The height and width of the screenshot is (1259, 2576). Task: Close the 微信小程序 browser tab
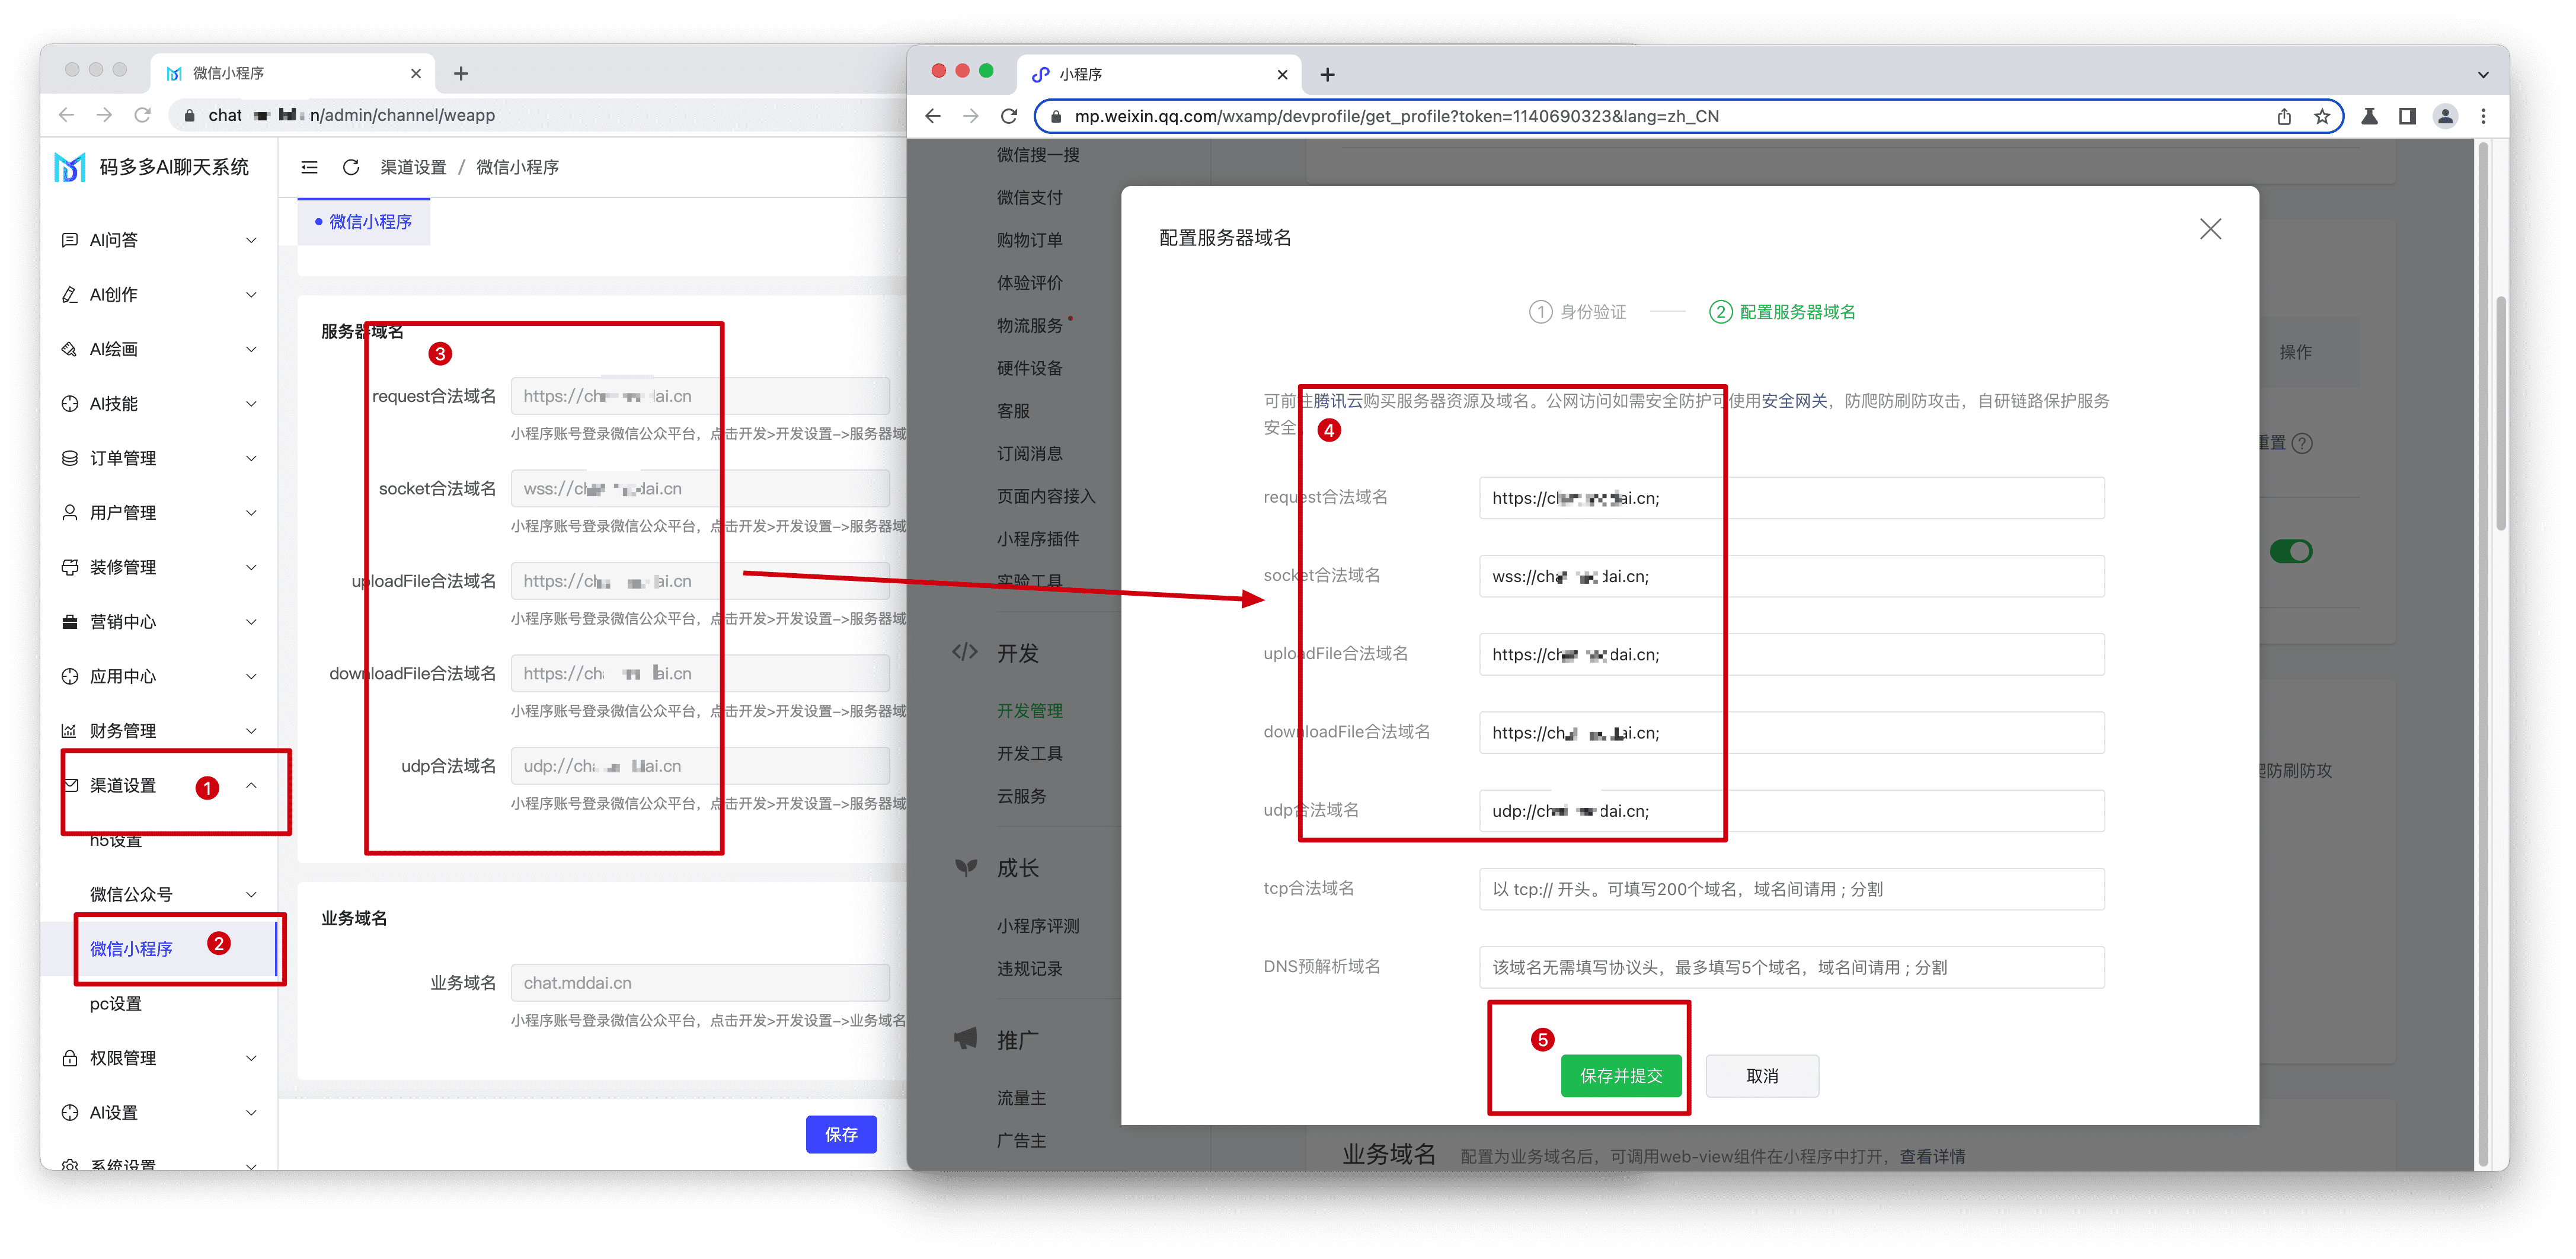[416, 74]
